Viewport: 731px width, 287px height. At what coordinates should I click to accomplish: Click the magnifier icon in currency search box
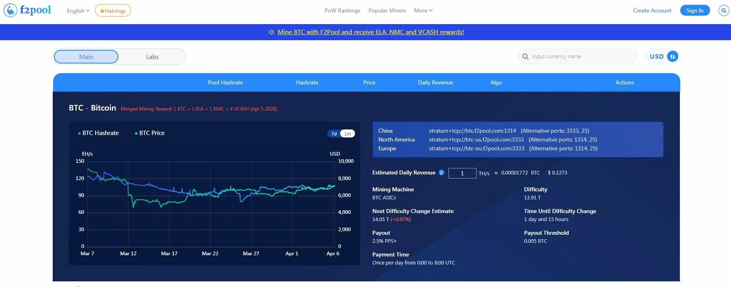525,57
